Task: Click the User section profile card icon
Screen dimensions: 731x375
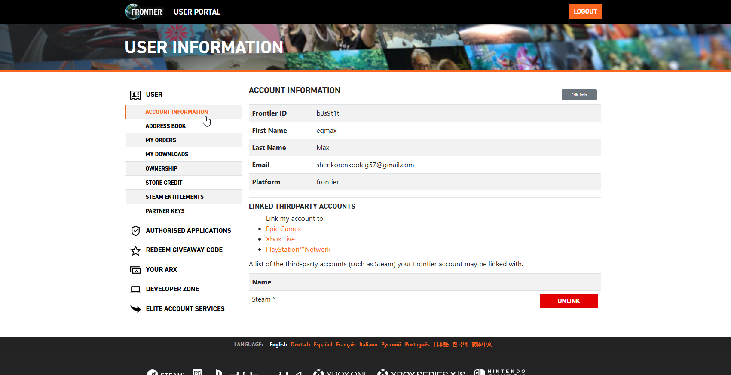Action: point(135,95)
